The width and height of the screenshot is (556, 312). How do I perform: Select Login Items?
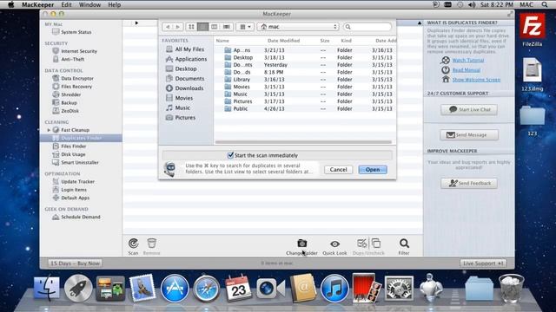pos(69,190)
